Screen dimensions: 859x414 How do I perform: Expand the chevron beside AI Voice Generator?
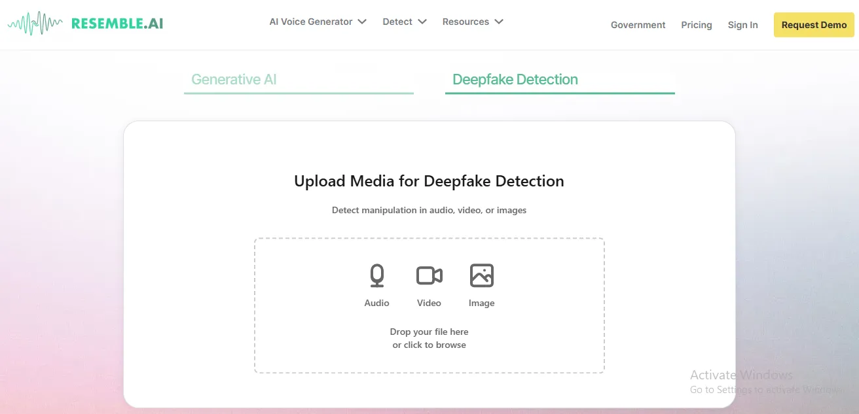361,22
